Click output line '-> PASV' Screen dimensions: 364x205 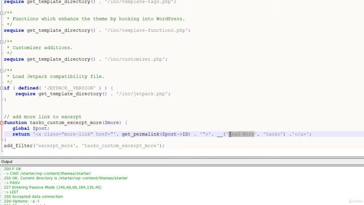coord(12,183)
